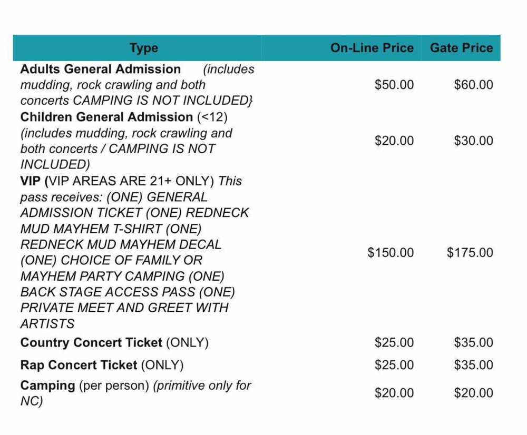This screenshot has height=435, width=527.
Task: Click the $175.00 VIP gate price
Action: (470, 253)
